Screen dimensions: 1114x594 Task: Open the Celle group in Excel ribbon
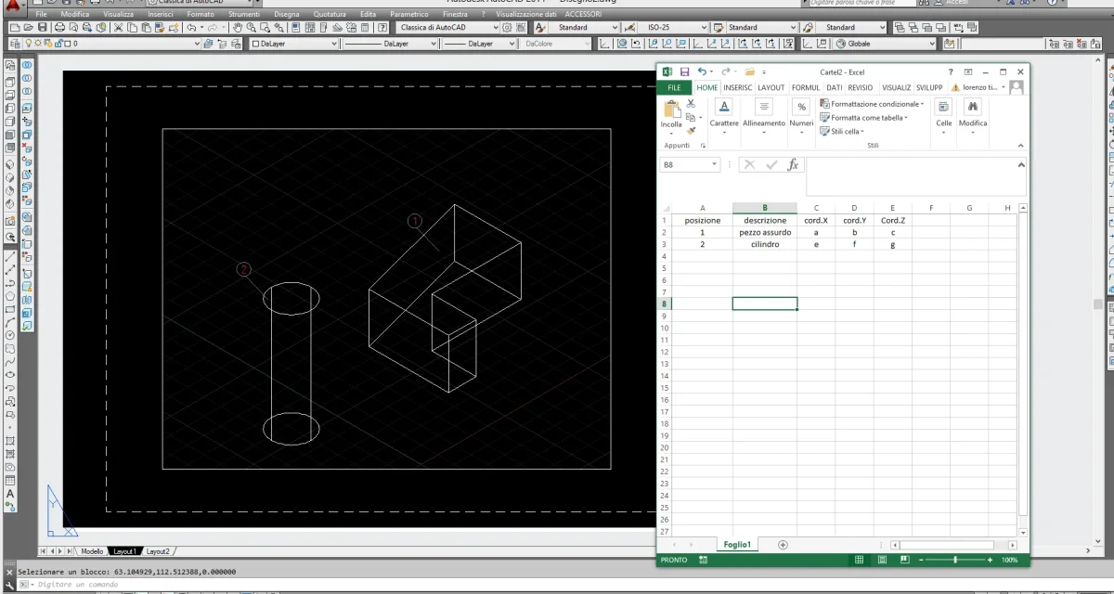coord(944,116)
